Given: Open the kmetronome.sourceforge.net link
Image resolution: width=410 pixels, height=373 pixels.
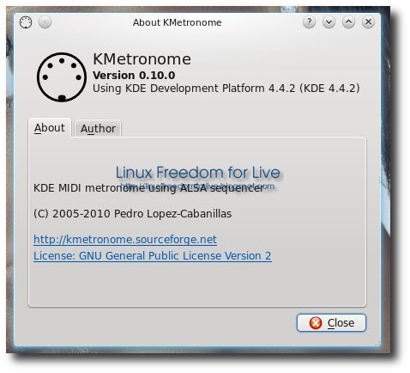Looking at the screenshot, I should point(125,239).
